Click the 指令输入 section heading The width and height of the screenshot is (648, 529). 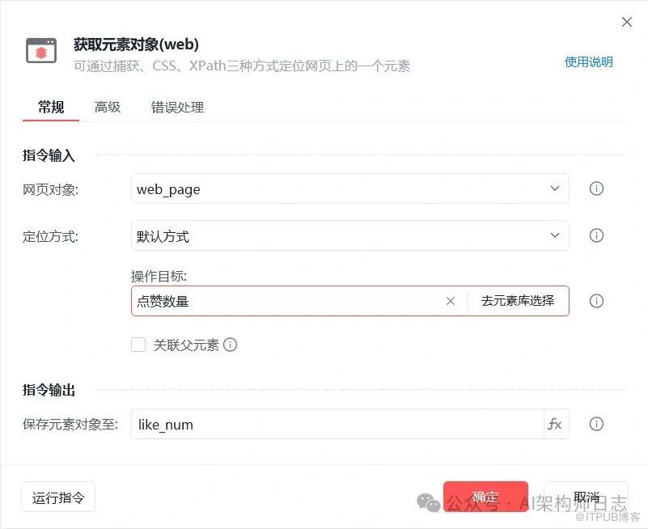pos(49,155)
